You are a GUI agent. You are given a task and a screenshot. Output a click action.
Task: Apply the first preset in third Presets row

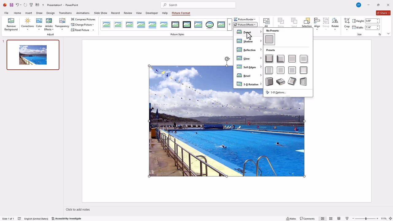(269, 82)
